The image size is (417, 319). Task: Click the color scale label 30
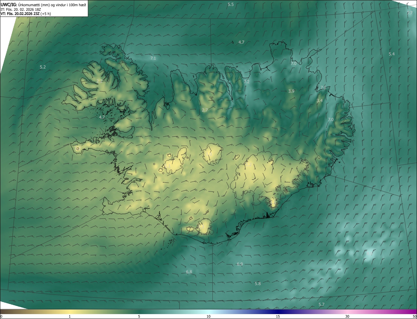pyautogui.click(x=347, y=316)
